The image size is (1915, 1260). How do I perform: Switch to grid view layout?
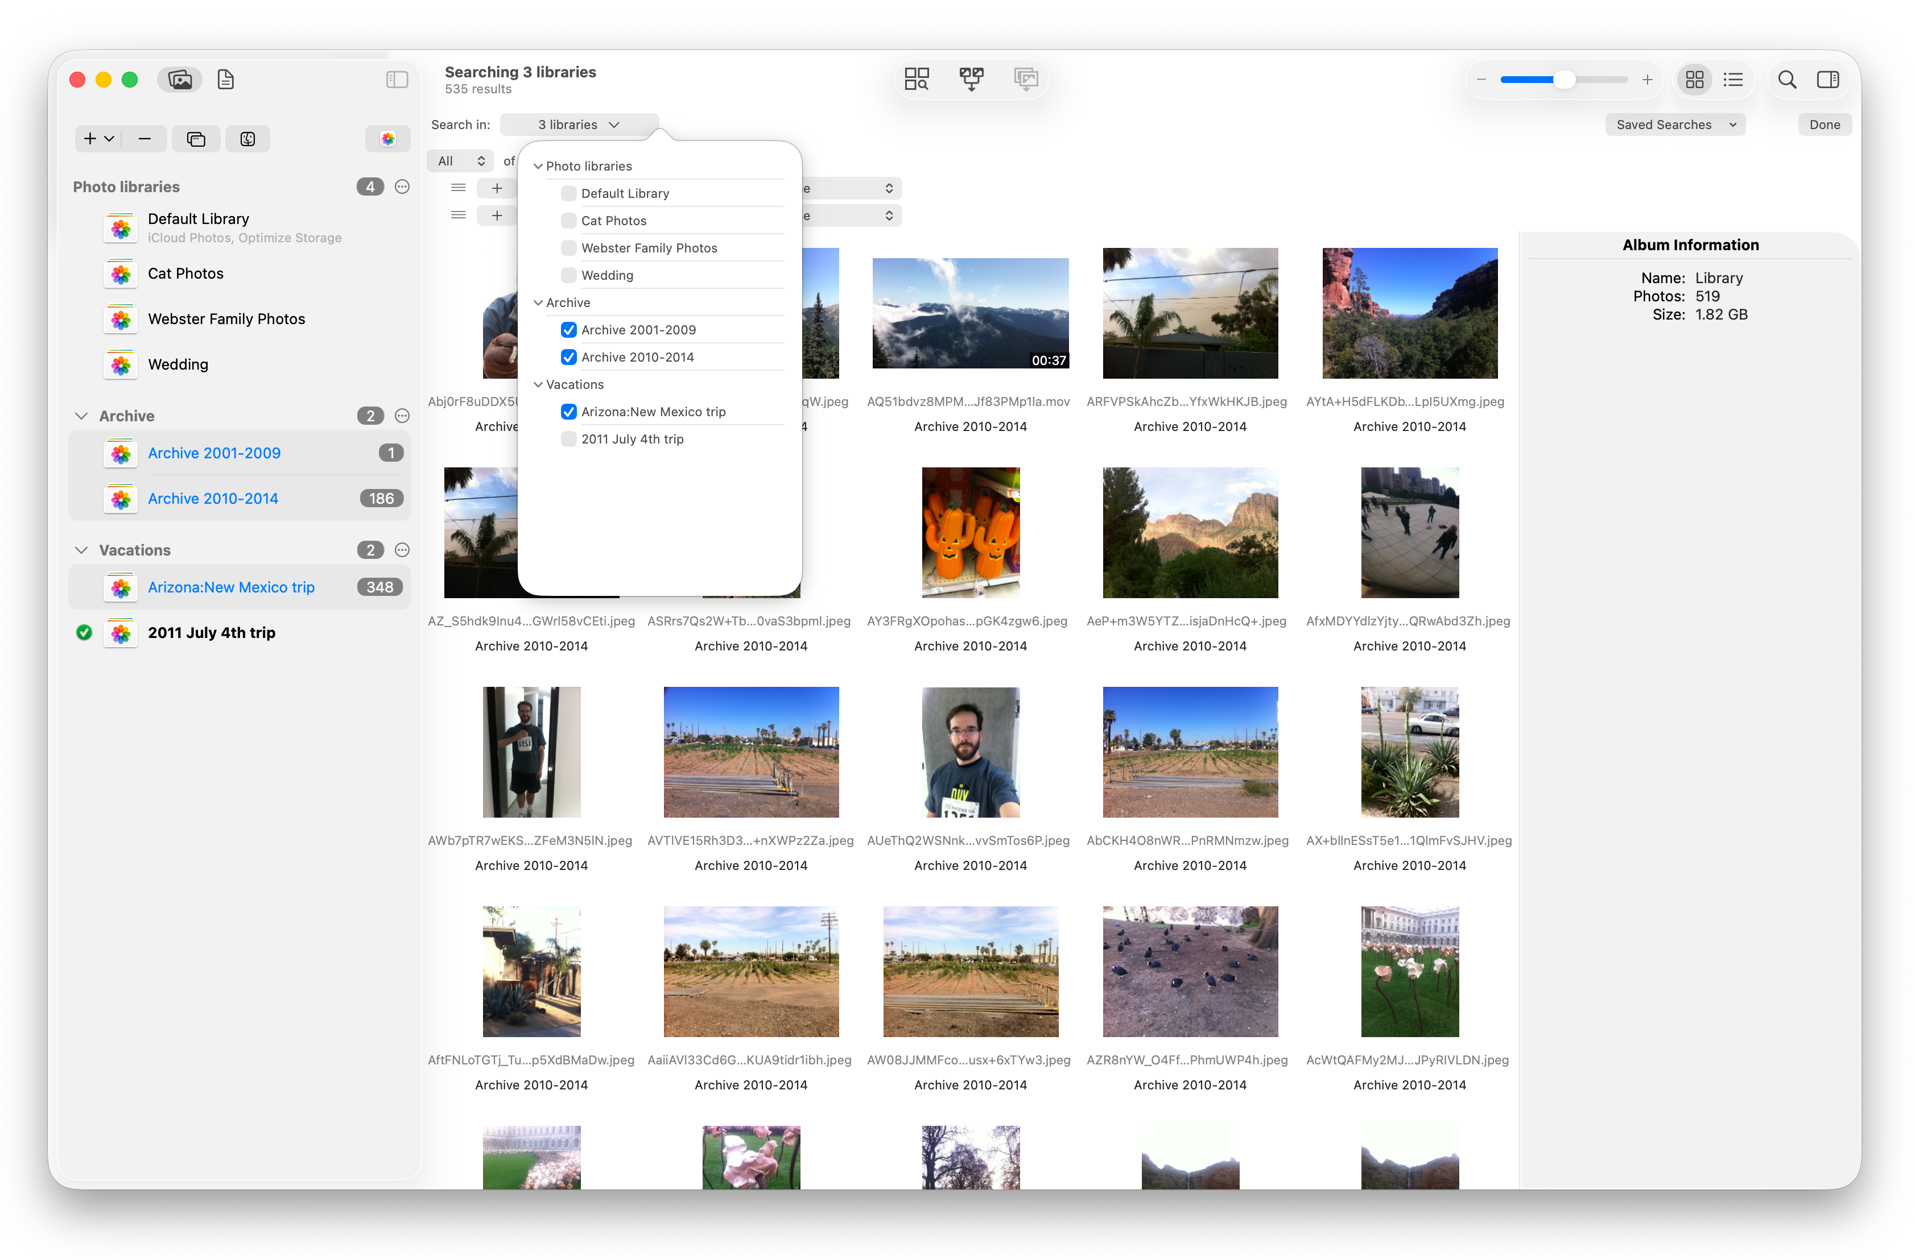1694,80
